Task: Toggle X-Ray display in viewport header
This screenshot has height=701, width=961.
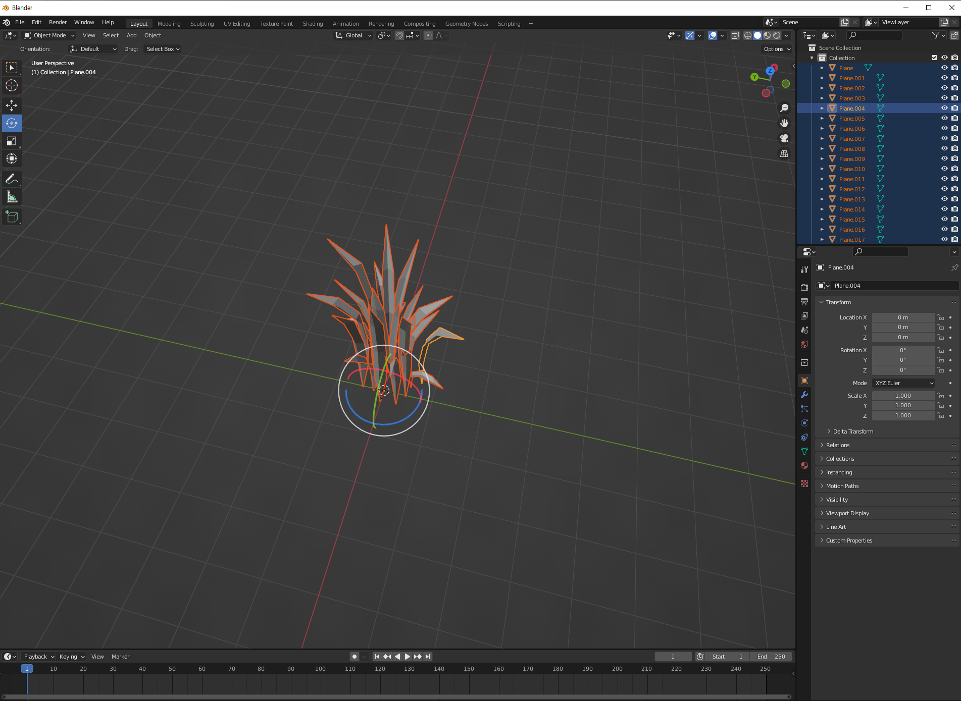Action: (x=735, y=35)
